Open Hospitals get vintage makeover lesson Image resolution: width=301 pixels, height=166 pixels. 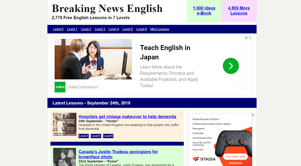[128, 116]
